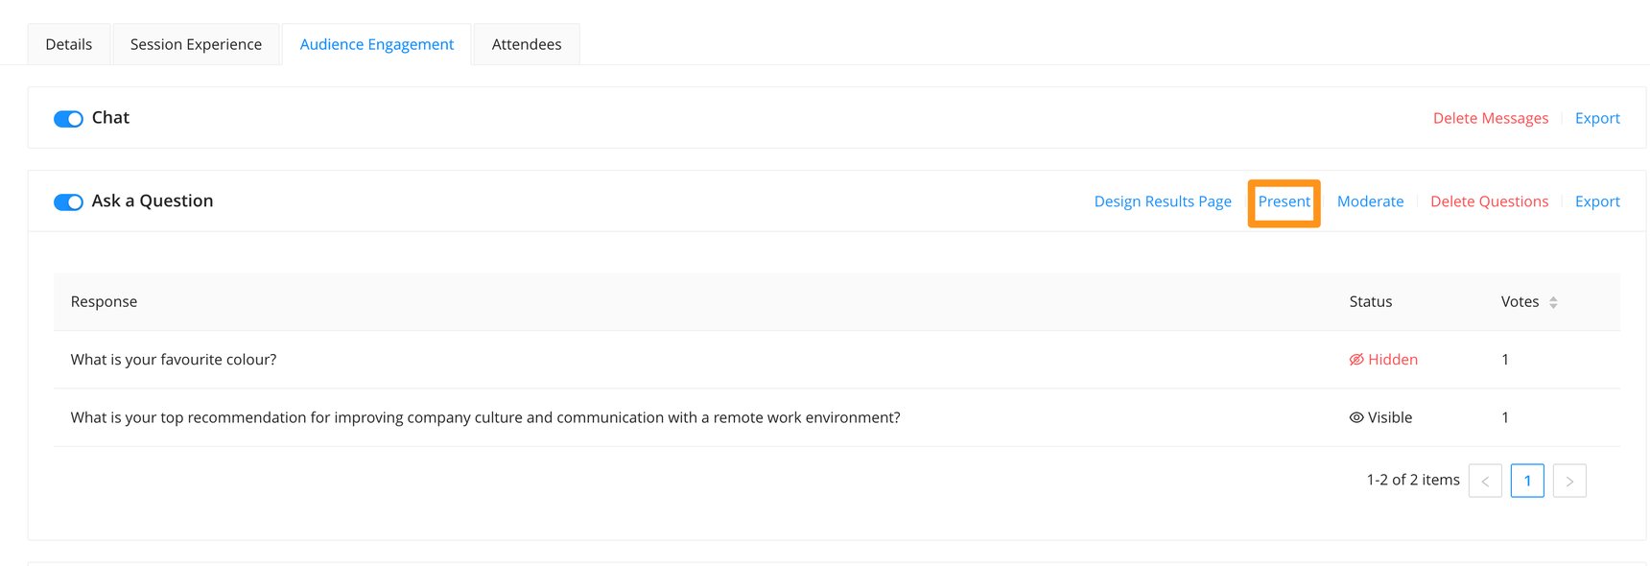Click Delete Messages in Chat section
Viewport: 1650px width, 566px height.
(x=1491, y=118)
